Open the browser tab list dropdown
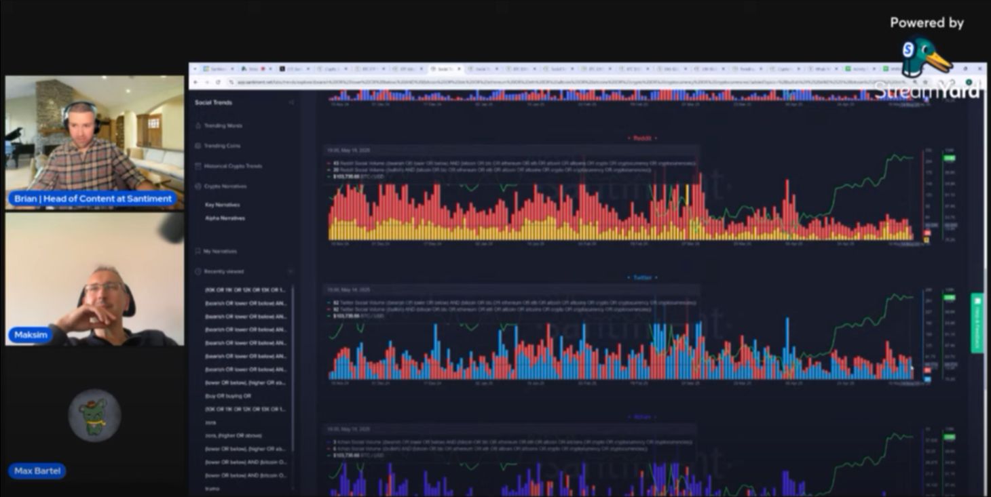This screenshot has width=991, height=497. coord(196,69)
